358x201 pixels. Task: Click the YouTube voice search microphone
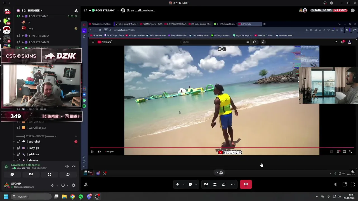pyautogui.click(x=263, y=42)
